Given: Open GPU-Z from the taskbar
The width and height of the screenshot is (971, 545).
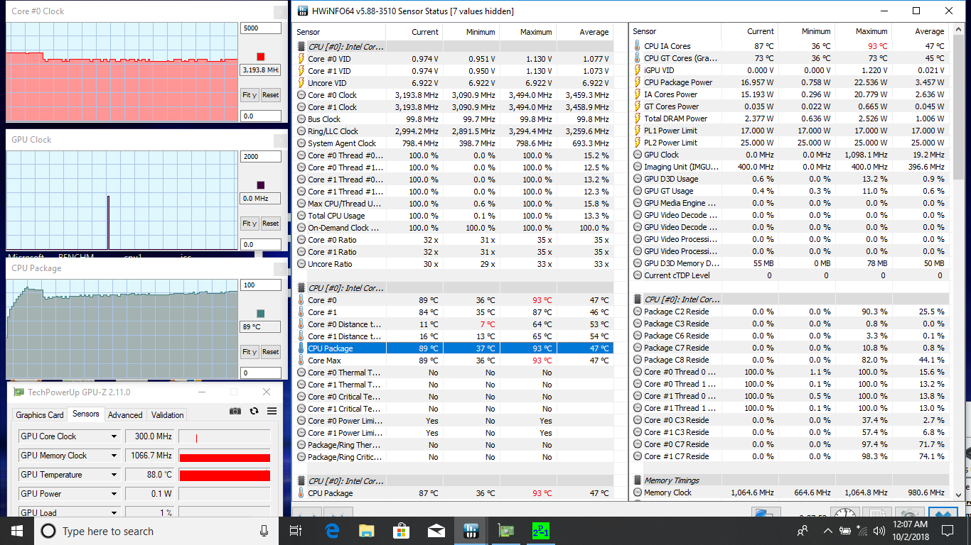Looking at the screenshot, I should click(x=506, y=531).
